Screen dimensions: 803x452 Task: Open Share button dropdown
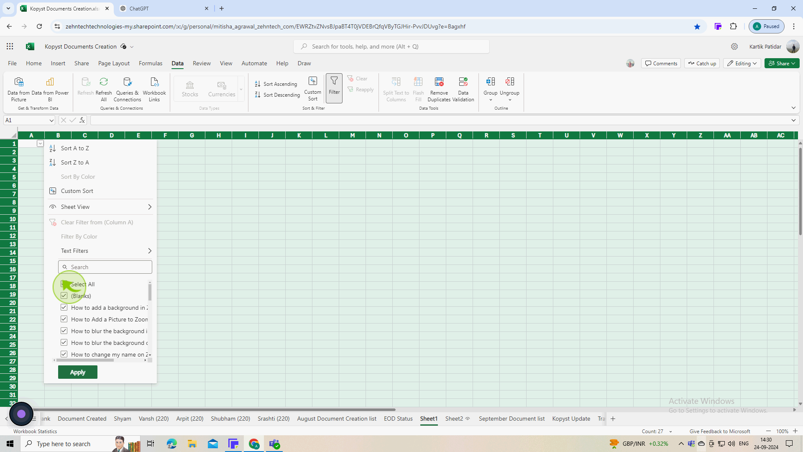click(x=782, y=63)
